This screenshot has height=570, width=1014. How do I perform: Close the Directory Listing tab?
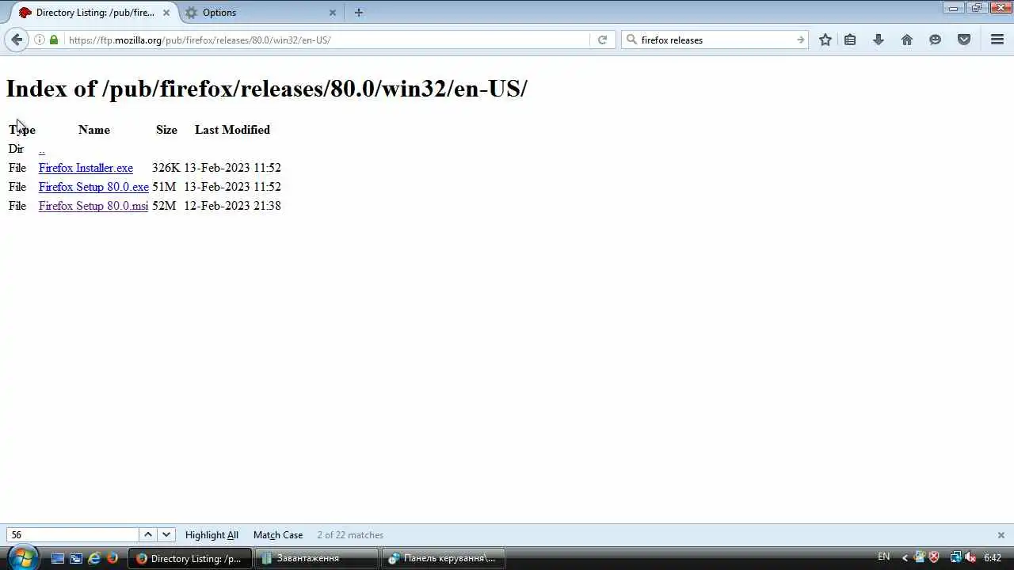pyautogui.click(x=167, y=13)
